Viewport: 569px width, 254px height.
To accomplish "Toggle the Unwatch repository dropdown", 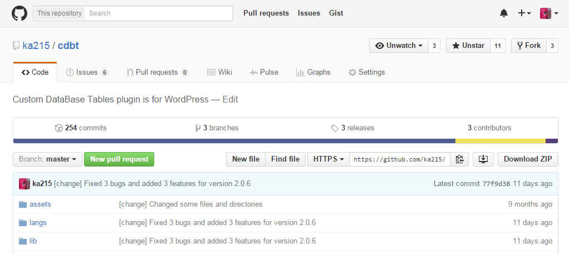I will [x=399, y=46].
